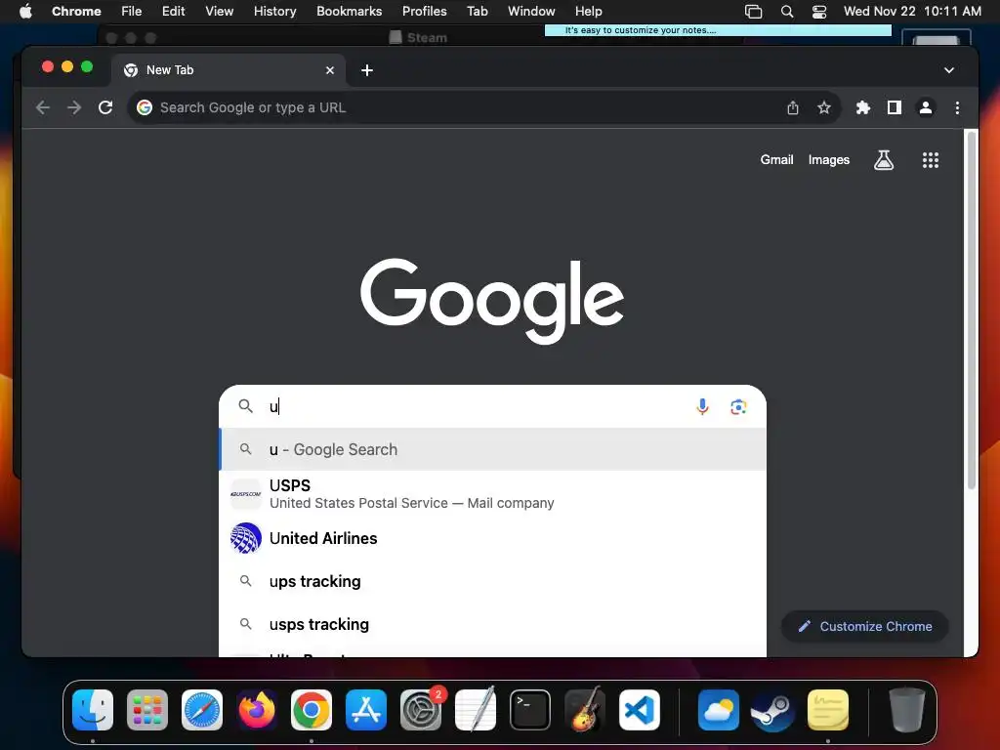
Task: Pick the 'usps tracking' suggestion
Action: pos(492,624)
